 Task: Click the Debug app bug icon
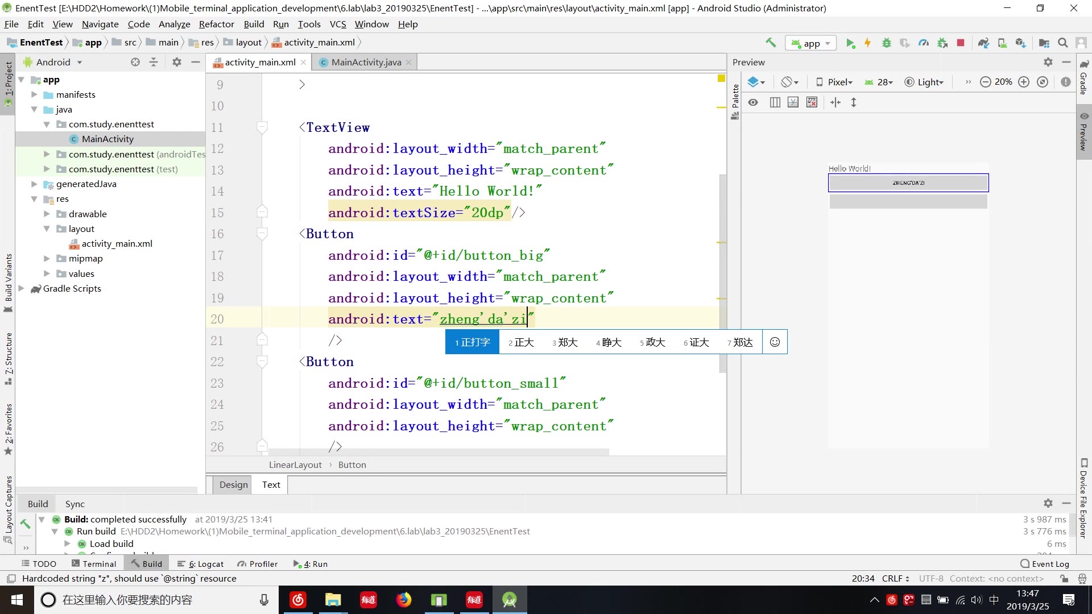pyautogui.click(x=886, y=43)
